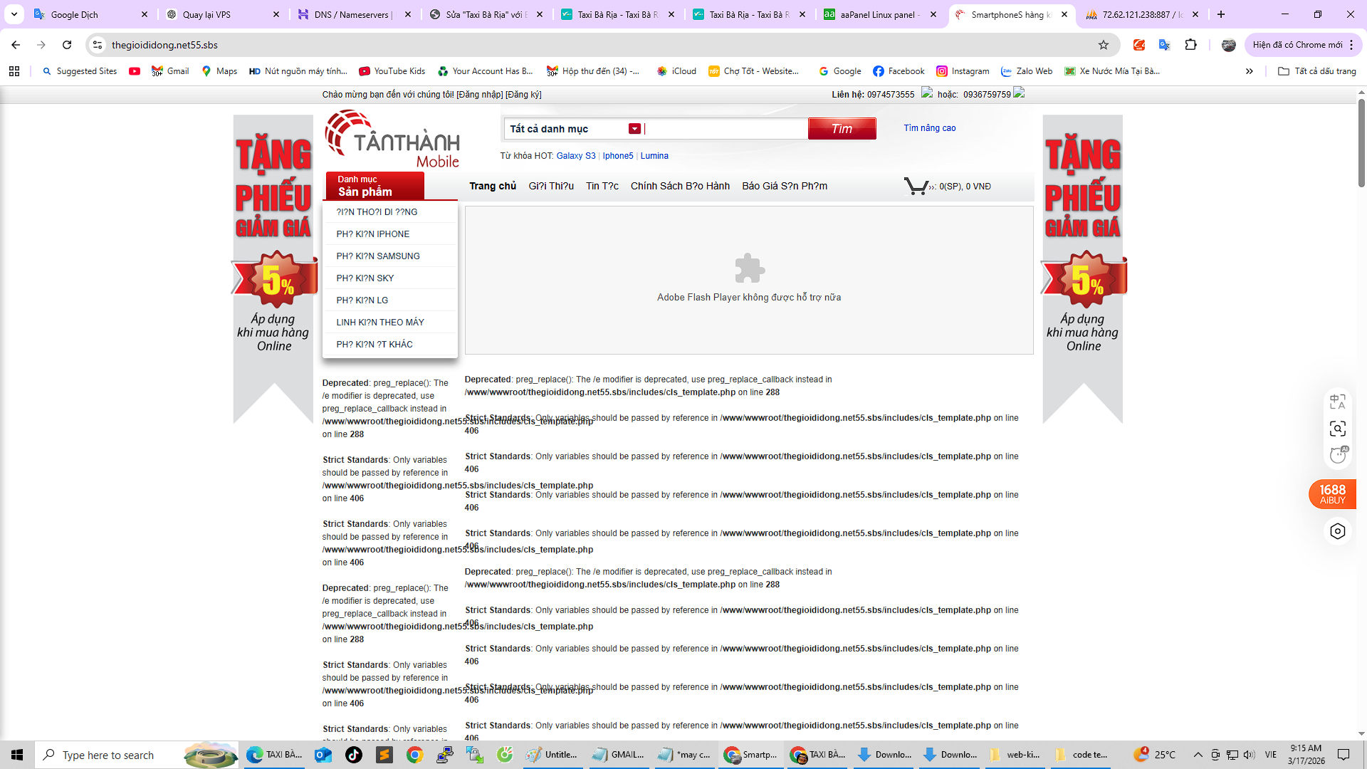This screenshot has width=1367, height=769.
Task: Select PH? KI?N SAMSUNG category
Action: (x=378, y=256)
